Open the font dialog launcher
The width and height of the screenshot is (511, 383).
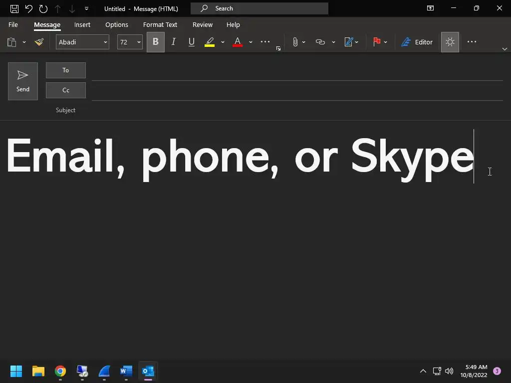tap(278, 48)
